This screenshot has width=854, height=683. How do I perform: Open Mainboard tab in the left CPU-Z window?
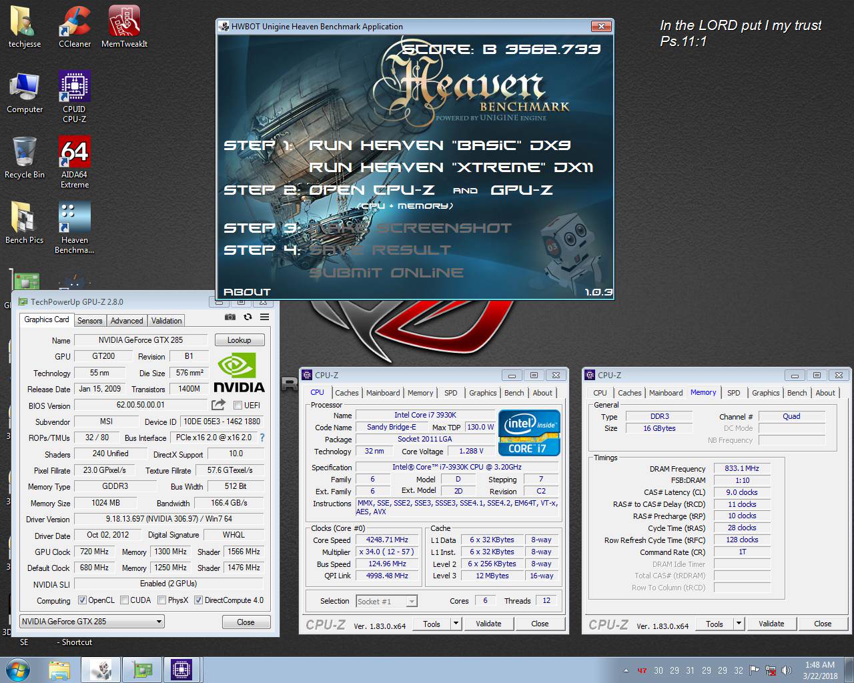[x=383, y=393]
